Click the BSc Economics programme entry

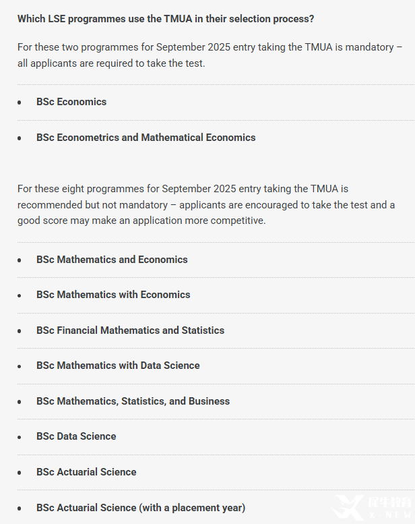(x=71, y=102)
